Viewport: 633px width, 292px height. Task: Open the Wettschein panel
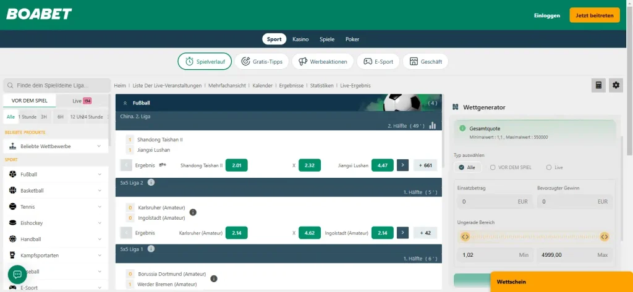(x=561, y=282)
